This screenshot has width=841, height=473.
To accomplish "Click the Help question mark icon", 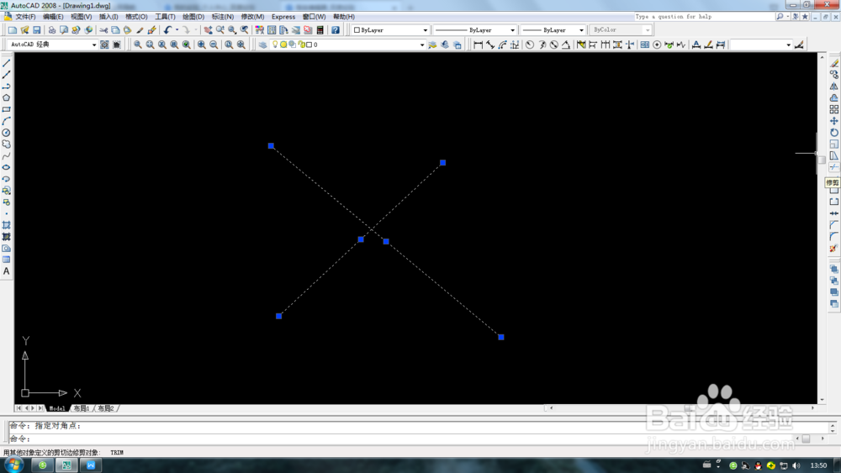I will click(x=336, y=30).
